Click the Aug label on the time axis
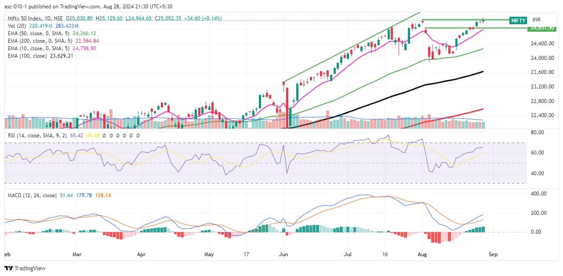This screenshot has height=276, width=563. click(x=422, y=254)
